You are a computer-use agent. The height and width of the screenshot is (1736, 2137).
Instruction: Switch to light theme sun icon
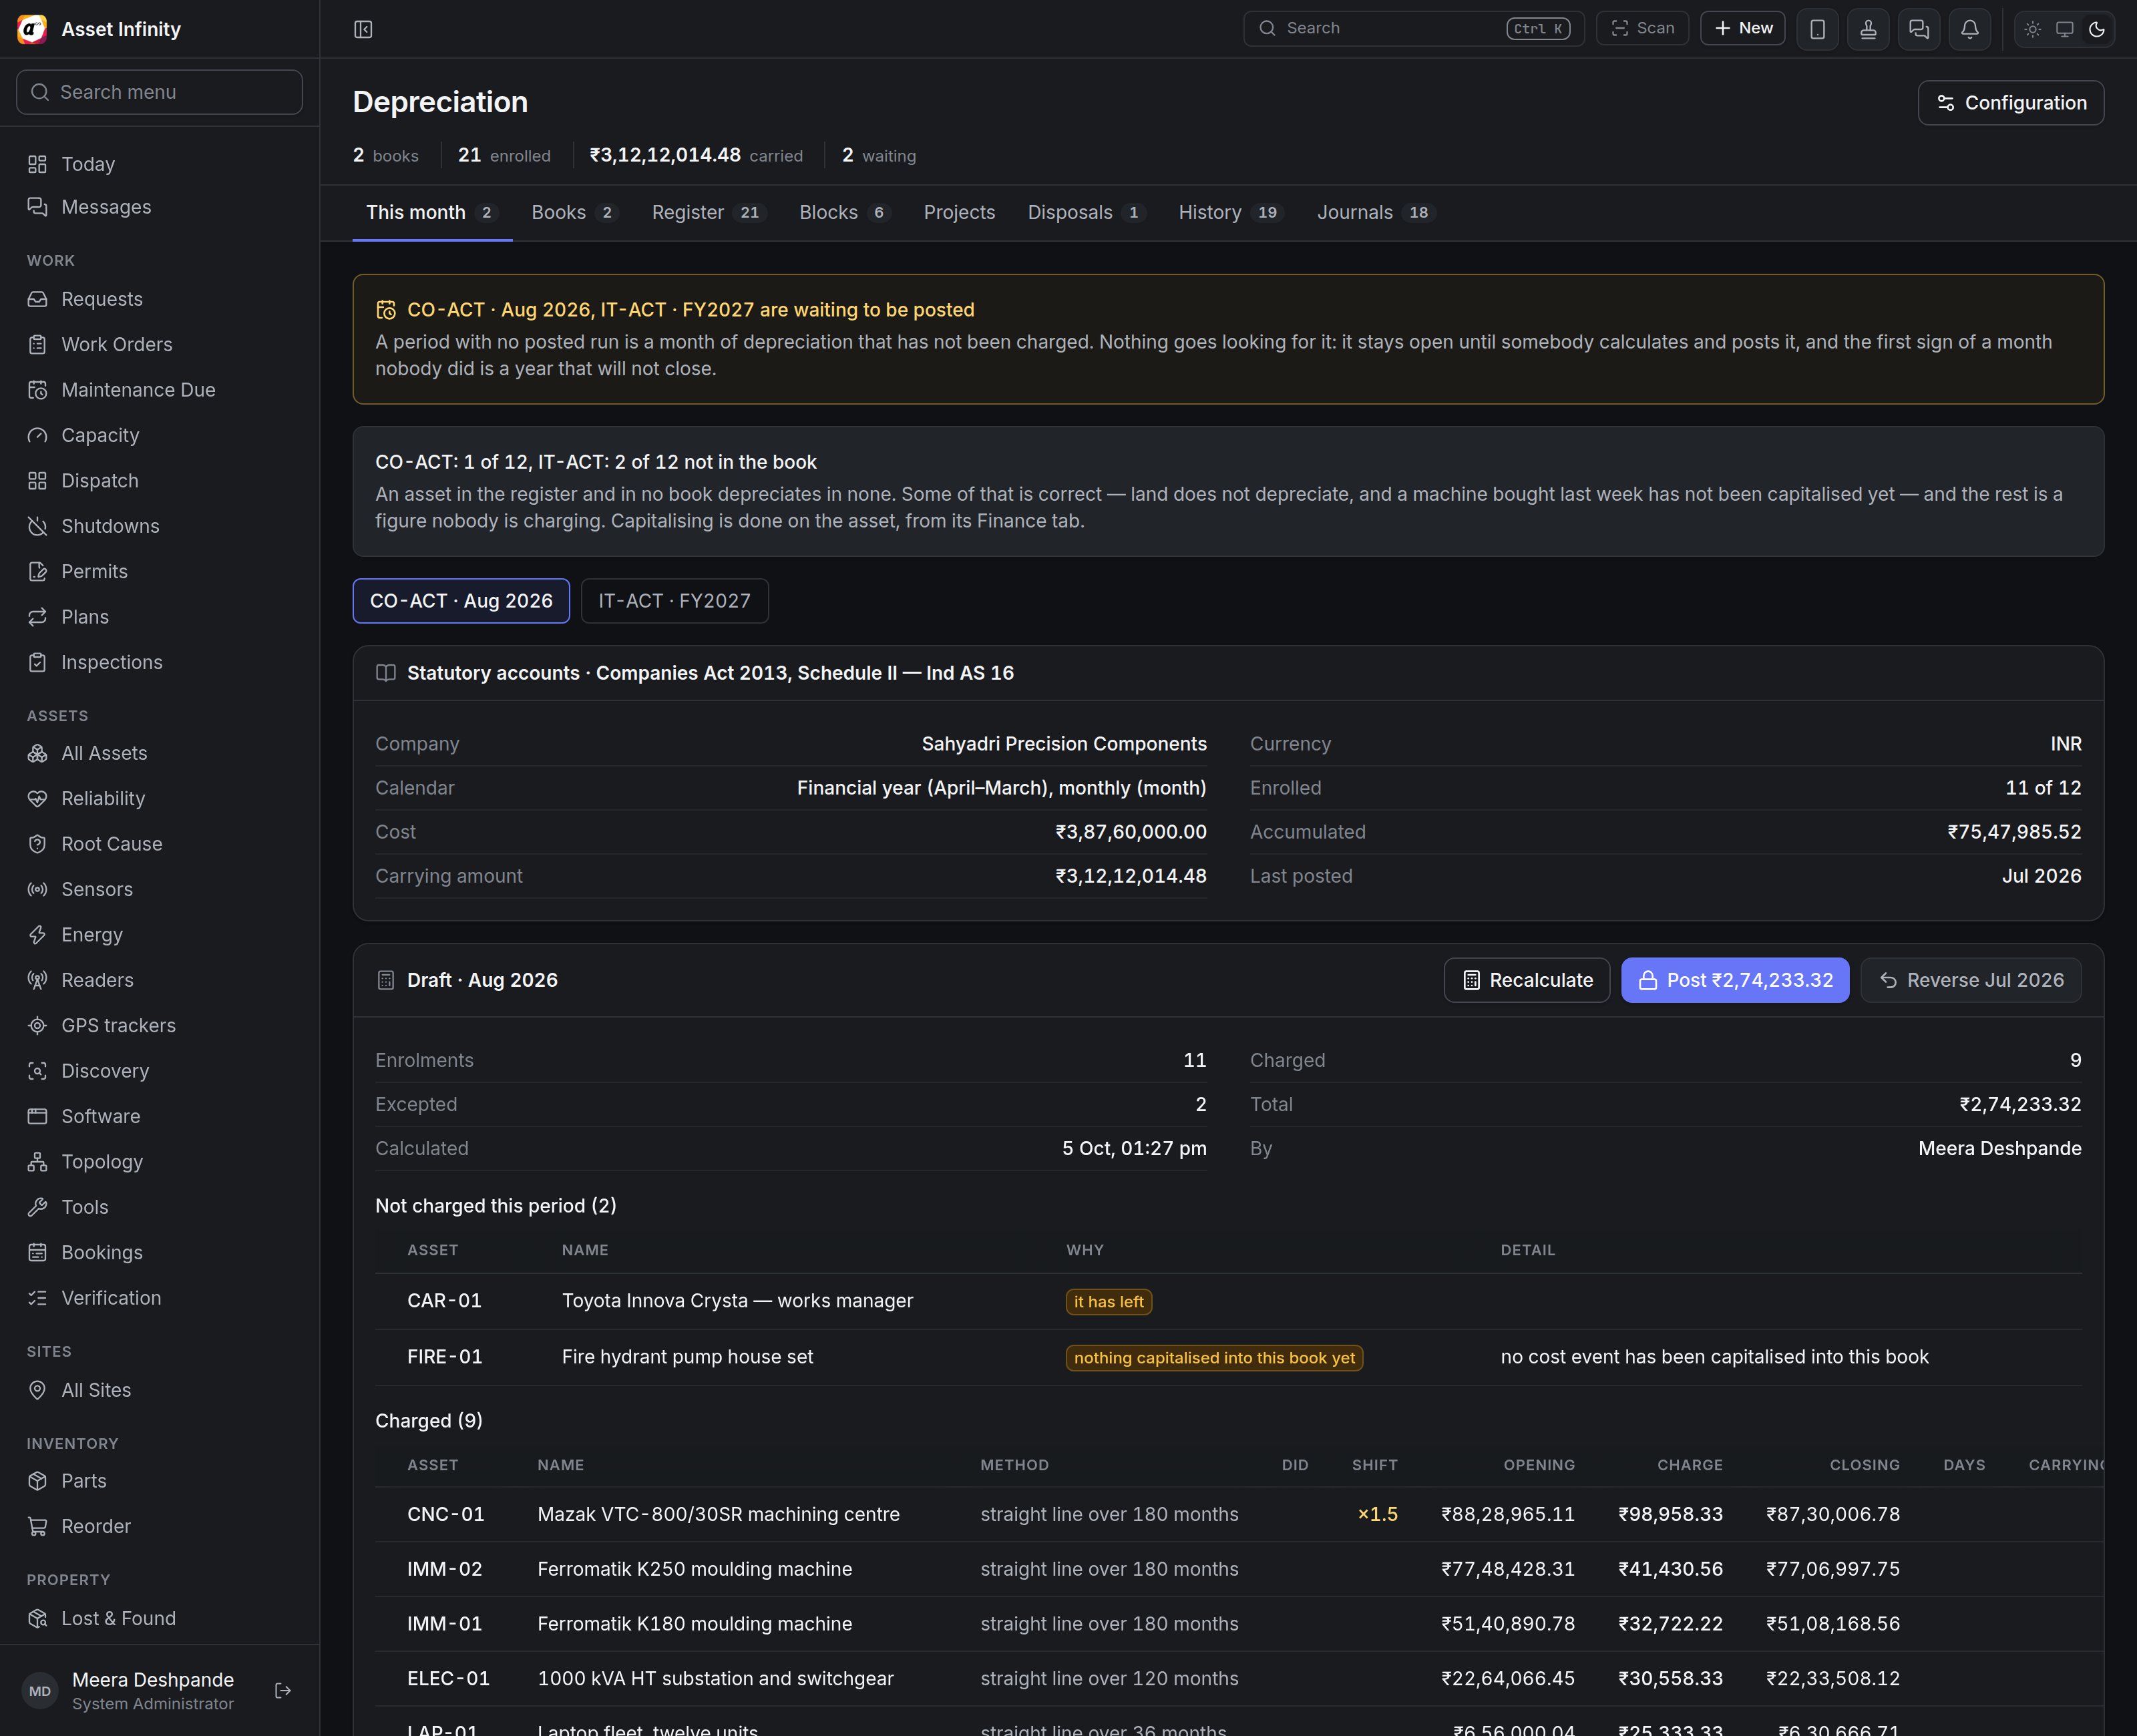tap(2032, 29)
